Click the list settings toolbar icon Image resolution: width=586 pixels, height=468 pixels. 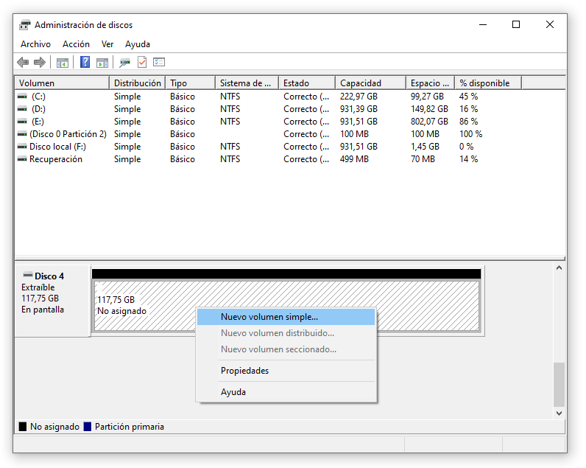pos(159,62)
